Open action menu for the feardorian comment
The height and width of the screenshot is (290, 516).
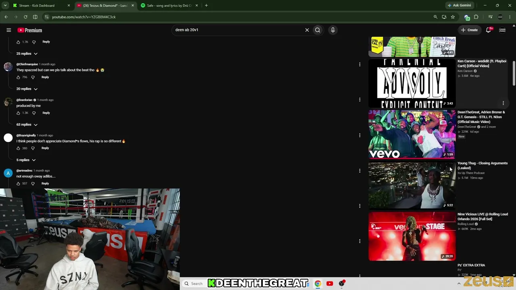(x=360, y=100)
